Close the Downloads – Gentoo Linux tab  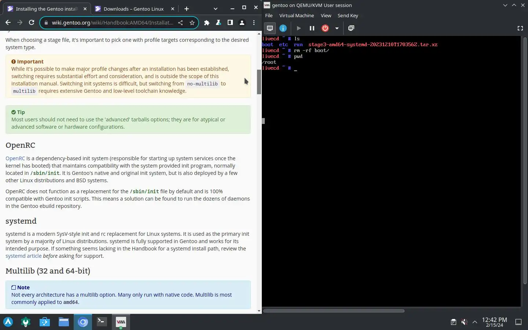click(172, 9)
